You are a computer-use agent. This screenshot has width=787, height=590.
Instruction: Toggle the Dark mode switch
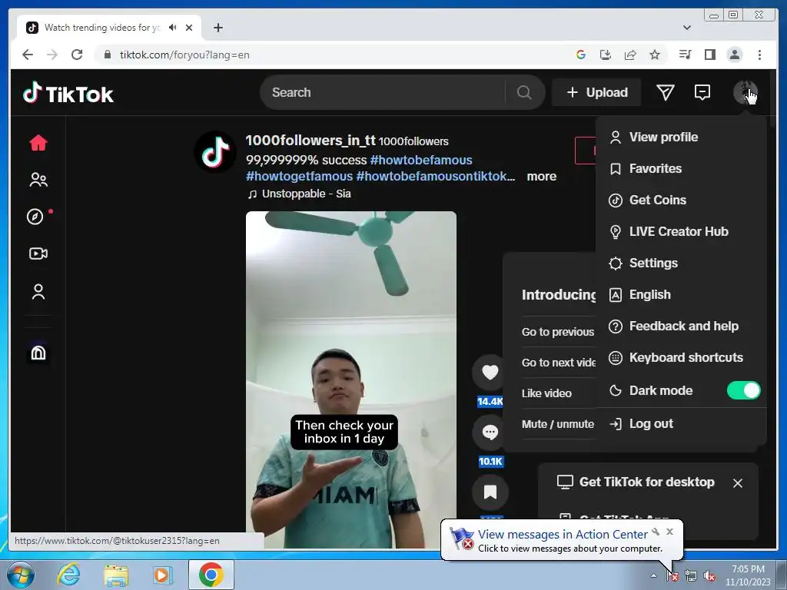click(743, 390)
